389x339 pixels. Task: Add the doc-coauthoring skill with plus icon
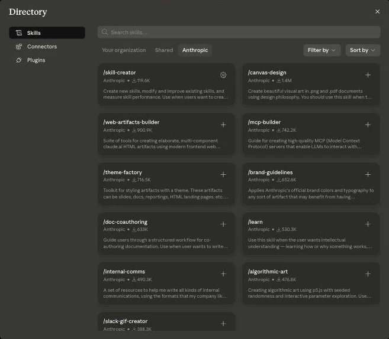(223, 224)
